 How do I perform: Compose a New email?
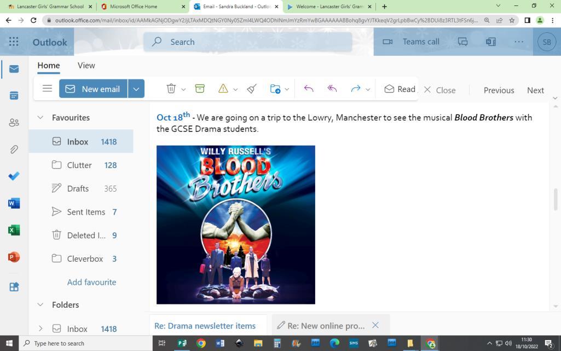(x=94, y=89)
